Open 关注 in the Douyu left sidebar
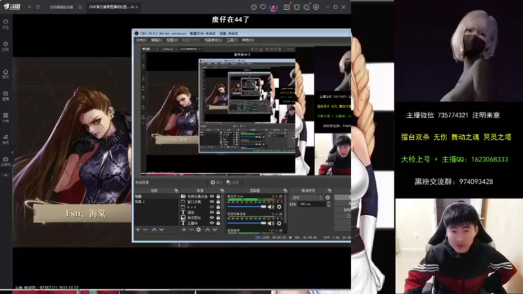523x294 pixels. pyautogui.click(x=6, y=24)
